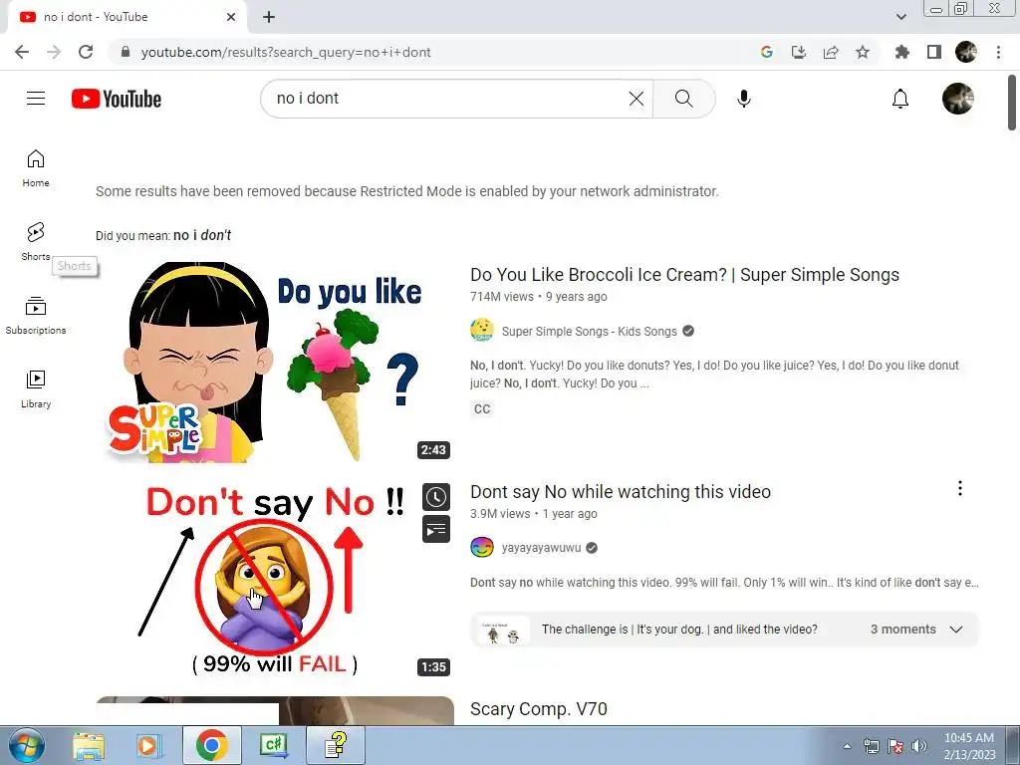Open 'Dont say No while watching this video' title
This screenshot has height=765, width=1020.
(620, 492)
